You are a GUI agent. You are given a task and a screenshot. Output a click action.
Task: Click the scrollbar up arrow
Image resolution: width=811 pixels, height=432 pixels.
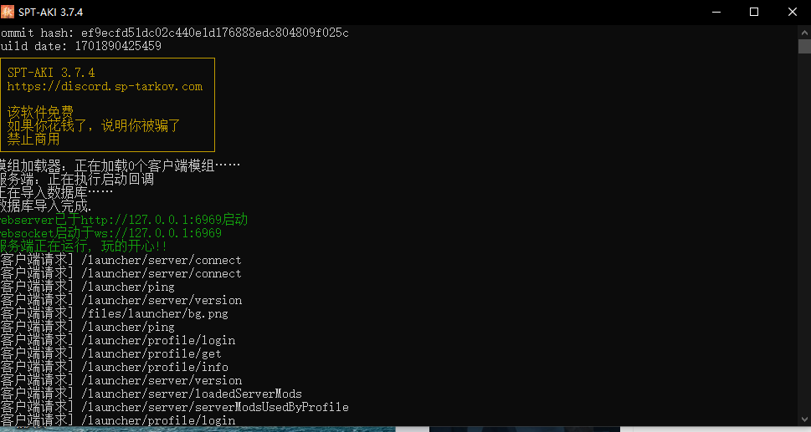pos(803,31)
